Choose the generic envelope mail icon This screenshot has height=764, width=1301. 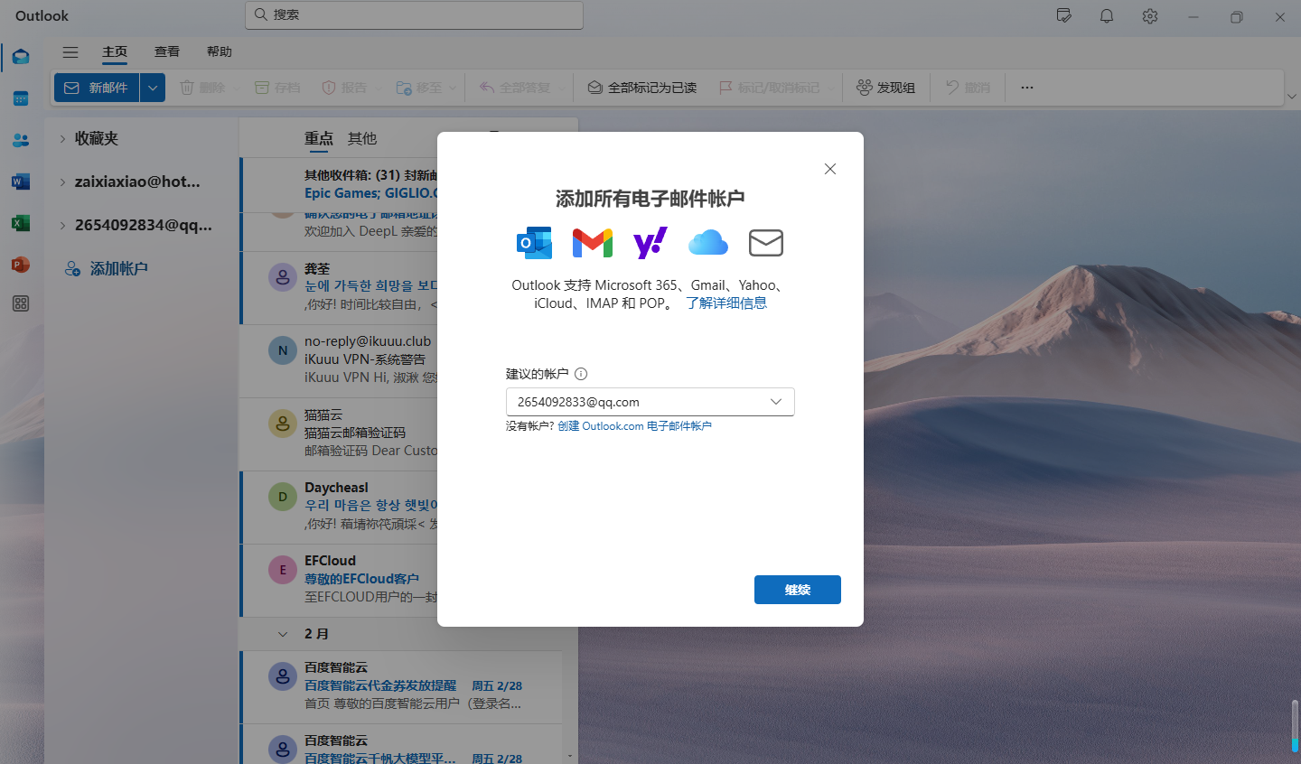click(x=766, y=243)
